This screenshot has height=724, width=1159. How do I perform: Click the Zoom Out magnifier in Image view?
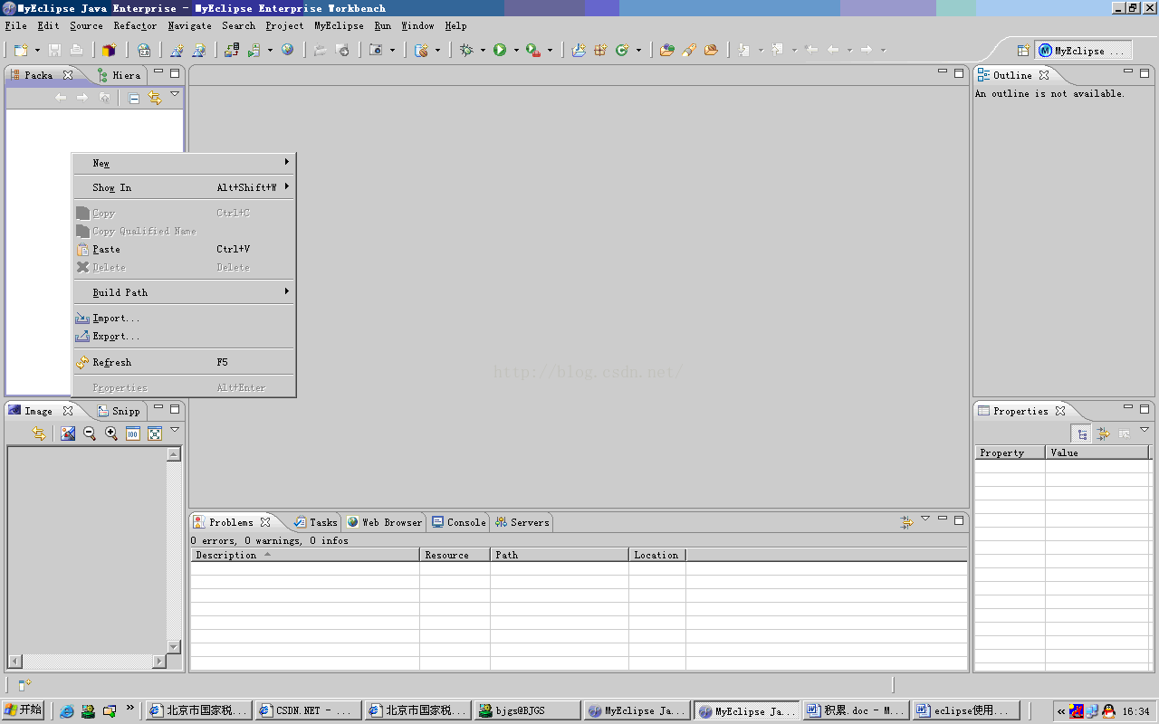pyautogui.click(x=90, y=433)
